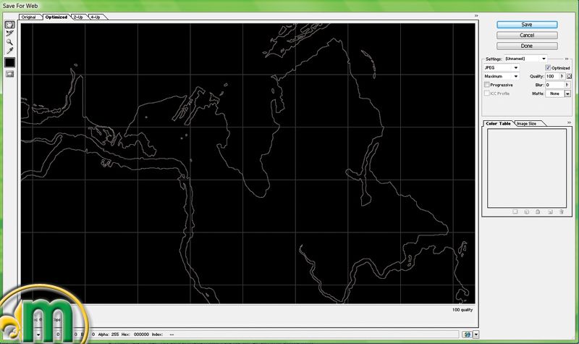Screen dimensions: 579x344
Task: Click the trash icon in Color Table
Action: click(x=562, y=211)
